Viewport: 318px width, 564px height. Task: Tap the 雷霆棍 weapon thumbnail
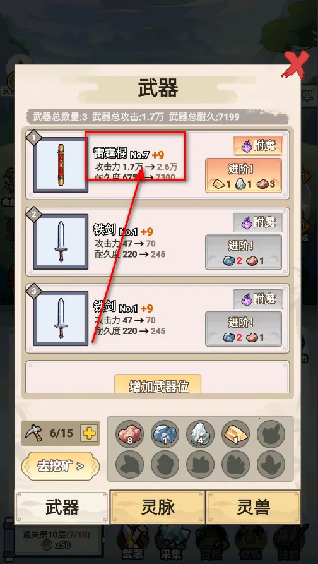click(x=61, y=165)
